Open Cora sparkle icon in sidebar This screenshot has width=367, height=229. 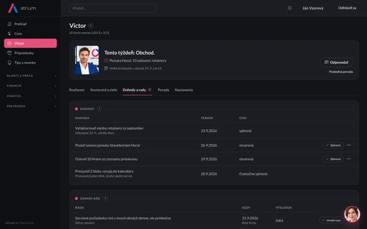point(9,33)
